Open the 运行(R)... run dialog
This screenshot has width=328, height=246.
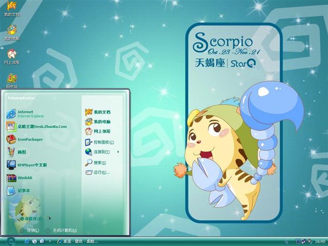(97, 172)
